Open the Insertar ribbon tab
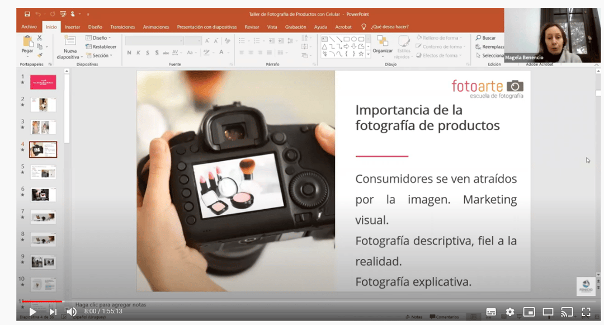Screen dimensions: 604x325 click(72, 27)
